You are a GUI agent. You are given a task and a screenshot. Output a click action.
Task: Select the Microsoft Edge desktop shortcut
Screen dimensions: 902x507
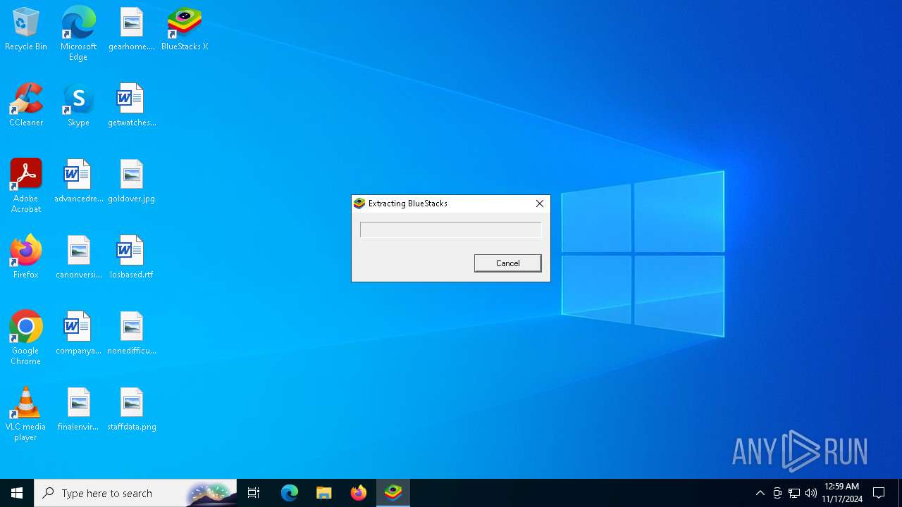click(x=78, y=34)
